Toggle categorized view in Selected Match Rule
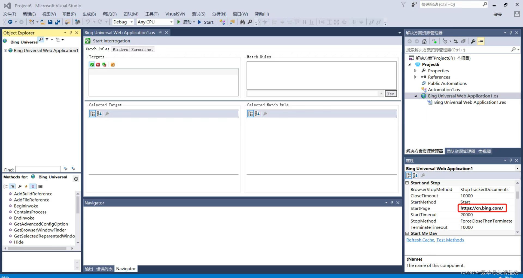This screenshot has width=523, height=278. tap(251, 114)
